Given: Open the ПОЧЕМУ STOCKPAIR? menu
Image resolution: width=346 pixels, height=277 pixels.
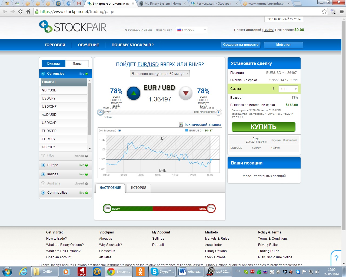Looking at the screenshot, I should (132, 45).
